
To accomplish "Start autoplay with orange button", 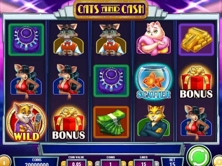I will pyautogui.click(x=218, y=161).
